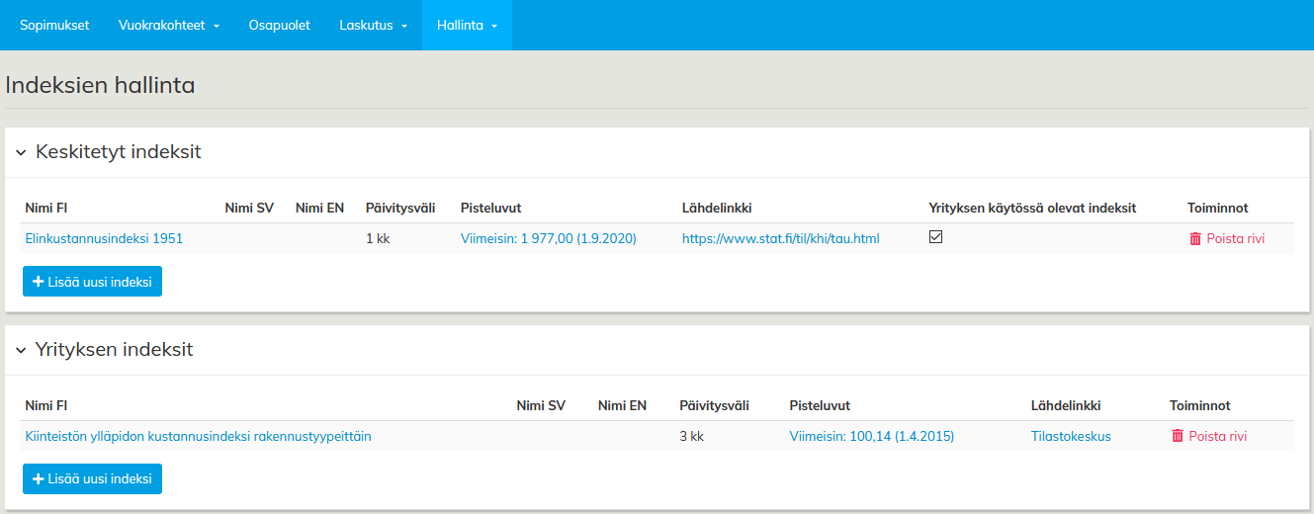View latest point value 1 977,00

(x=548, y=238)
